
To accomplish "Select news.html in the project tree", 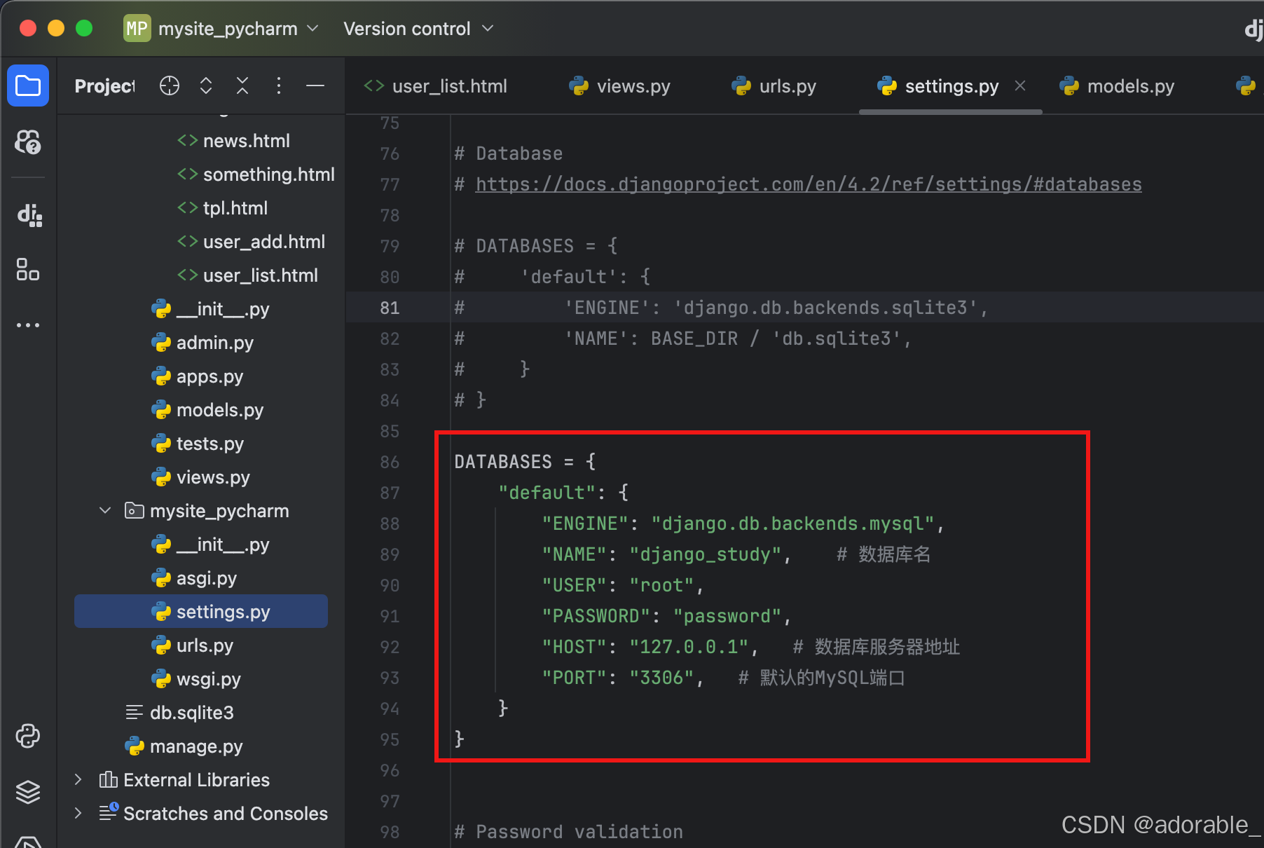I will pyautogui.click(x=247, y=141).
